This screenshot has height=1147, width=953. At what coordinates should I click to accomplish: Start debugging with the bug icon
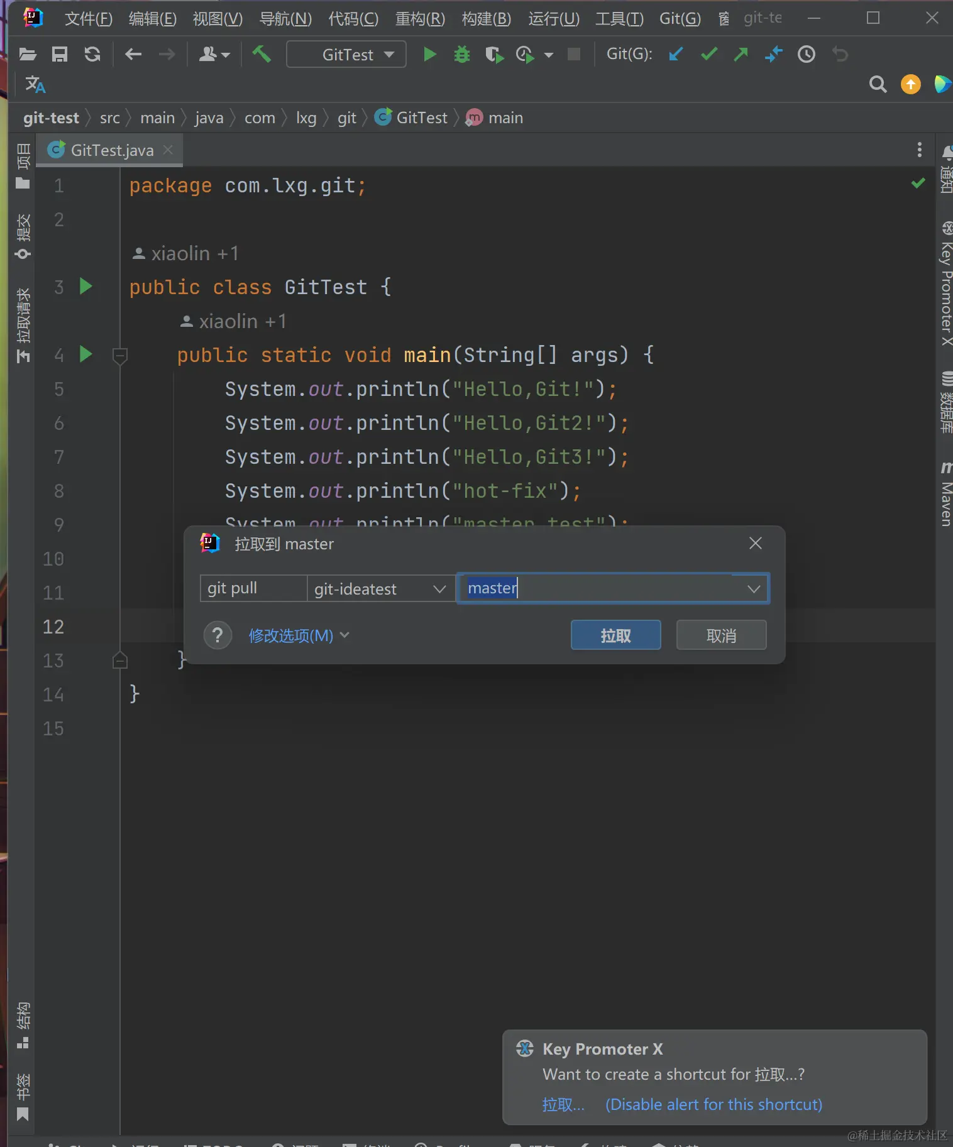(462, 55)
